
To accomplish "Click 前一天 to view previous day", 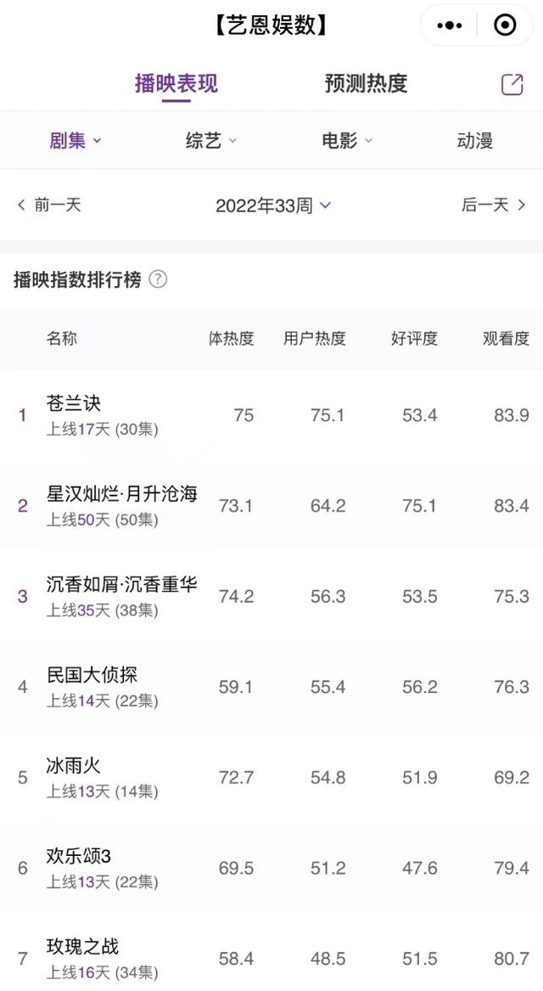I will [53, 204].
